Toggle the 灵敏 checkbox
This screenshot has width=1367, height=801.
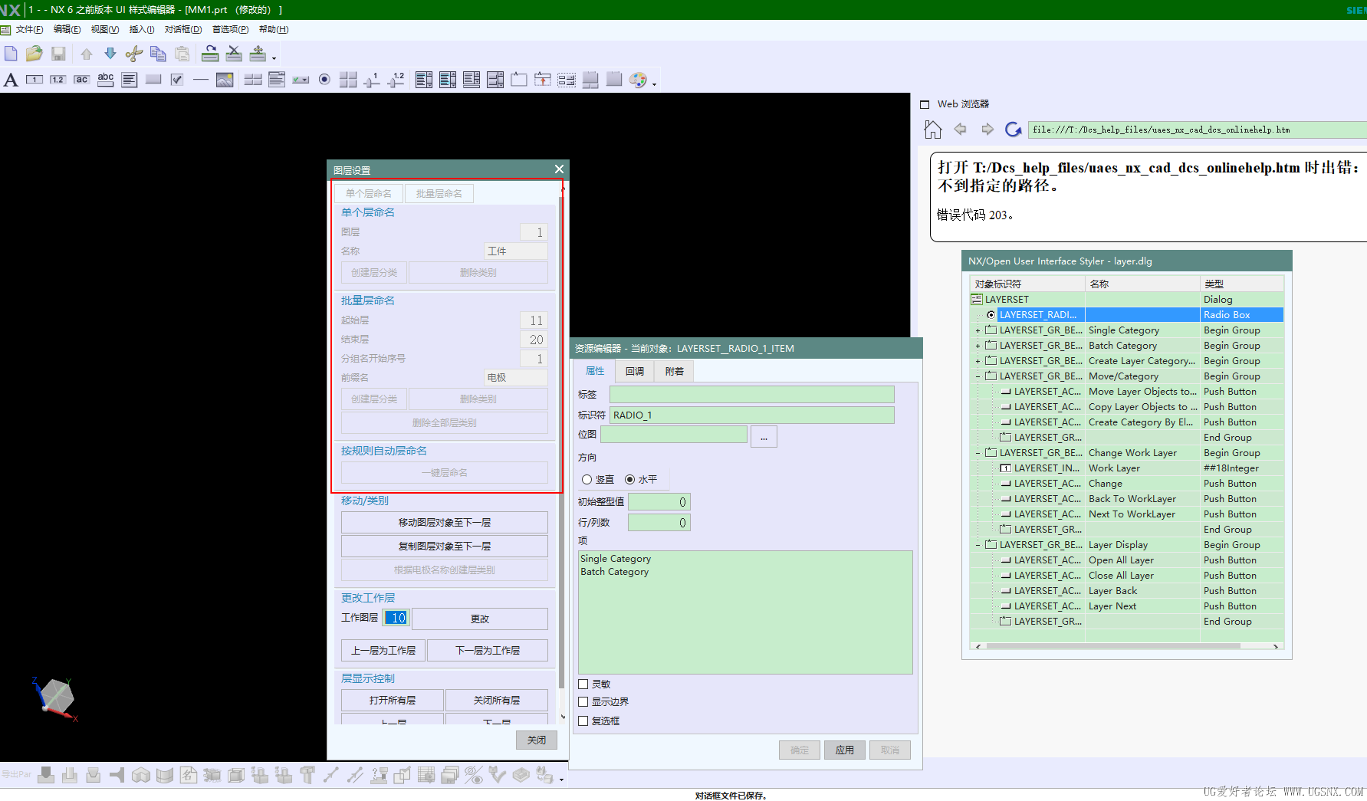(x=583, y=684)
